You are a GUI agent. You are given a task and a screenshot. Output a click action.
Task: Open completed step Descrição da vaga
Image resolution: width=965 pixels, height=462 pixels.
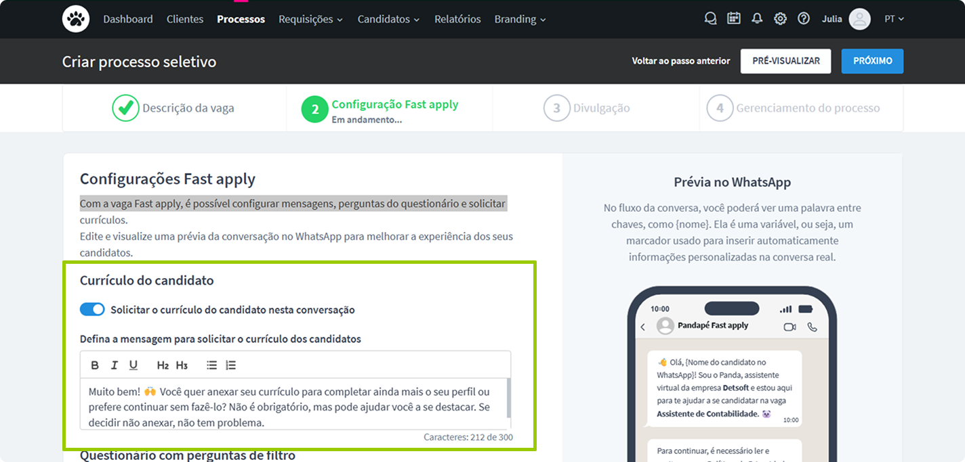[x=174, y=108]
